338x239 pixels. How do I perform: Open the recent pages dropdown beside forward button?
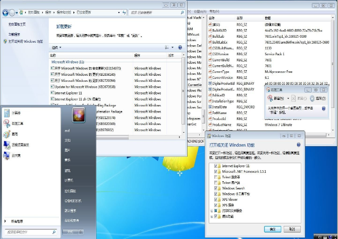17,13
